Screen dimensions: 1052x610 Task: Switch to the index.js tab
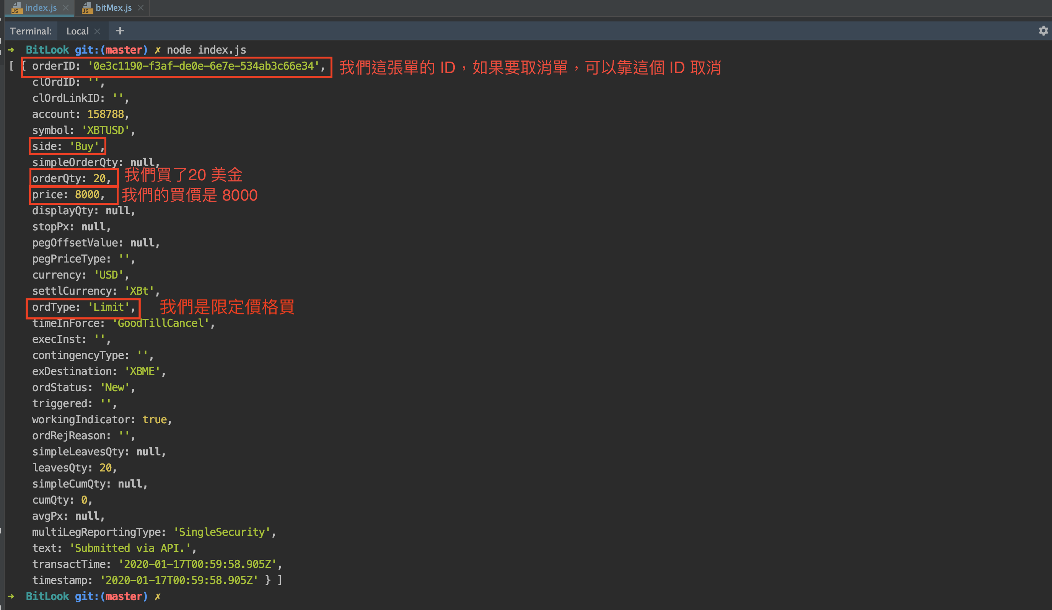(41, 8)
